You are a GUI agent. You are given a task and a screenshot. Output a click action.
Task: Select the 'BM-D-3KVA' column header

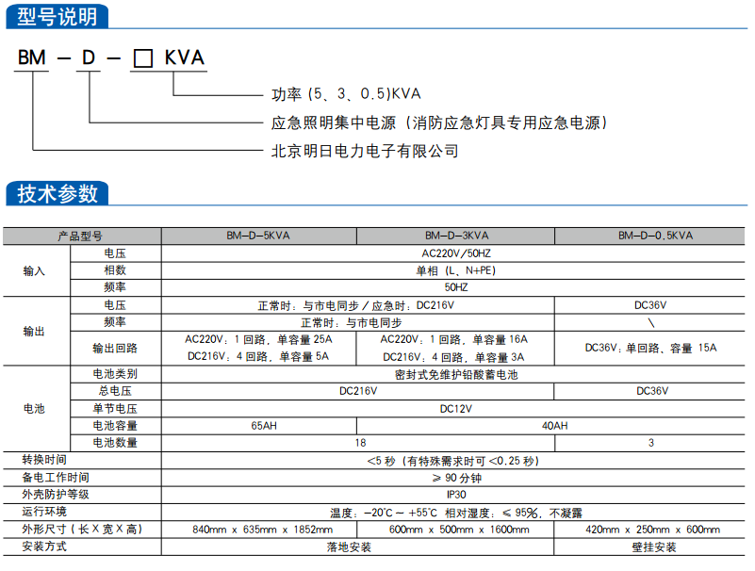[456, 236]
